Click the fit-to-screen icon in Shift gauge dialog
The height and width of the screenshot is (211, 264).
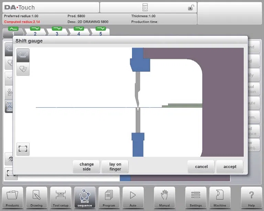point(23,149)
